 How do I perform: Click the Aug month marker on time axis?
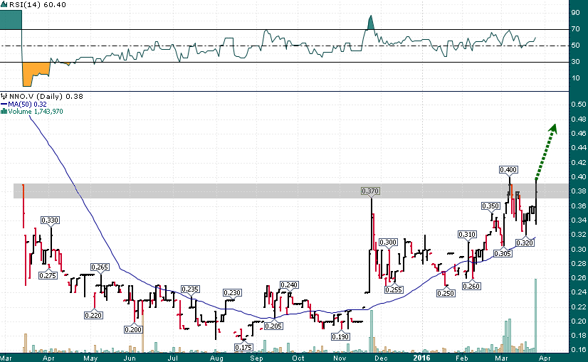click(216, 358)
